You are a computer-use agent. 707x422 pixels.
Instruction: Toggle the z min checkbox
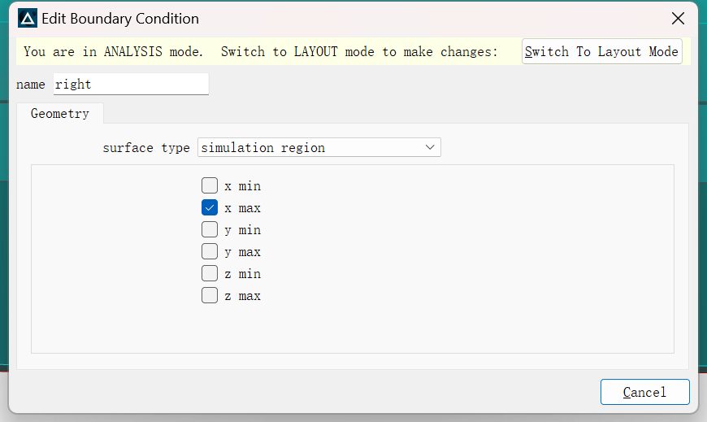point(210,273)
